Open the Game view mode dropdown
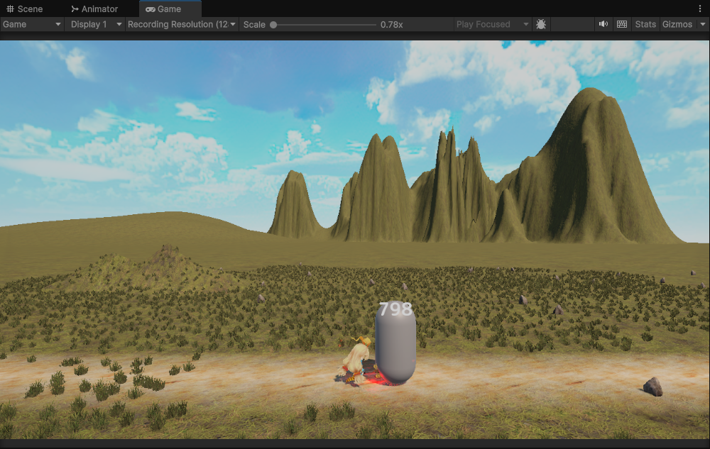This screenshot has width=710, height=449. (x=33, y=24)
